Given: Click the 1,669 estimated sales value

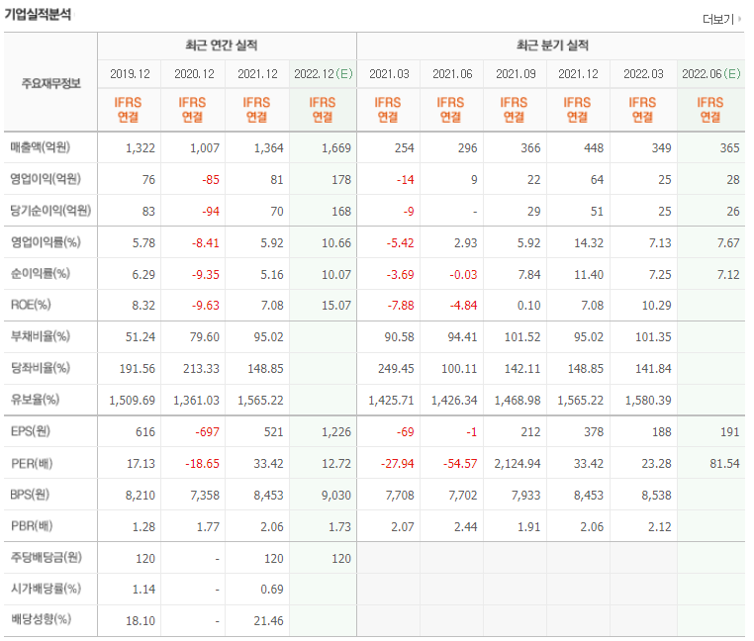Looking at the screenshot, I should tap(336, 148).
